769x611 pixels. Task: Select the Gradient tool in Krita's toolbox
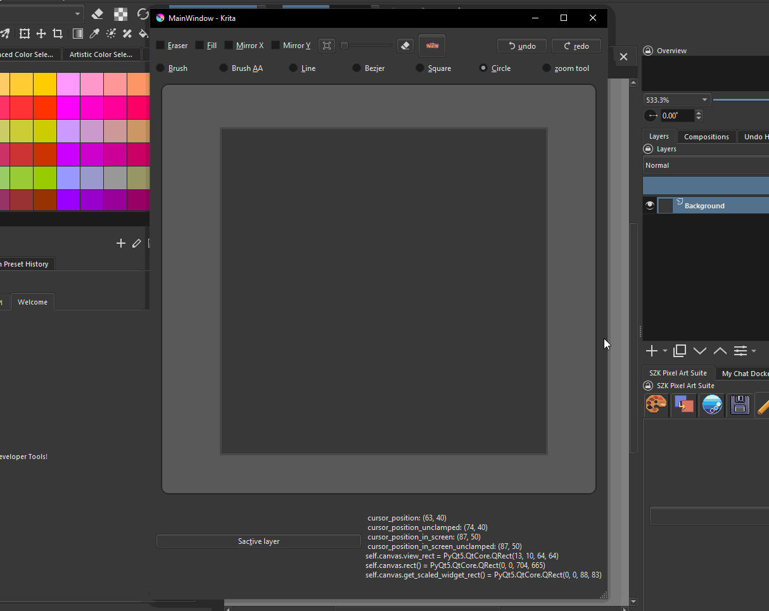[x=78, y=34]
